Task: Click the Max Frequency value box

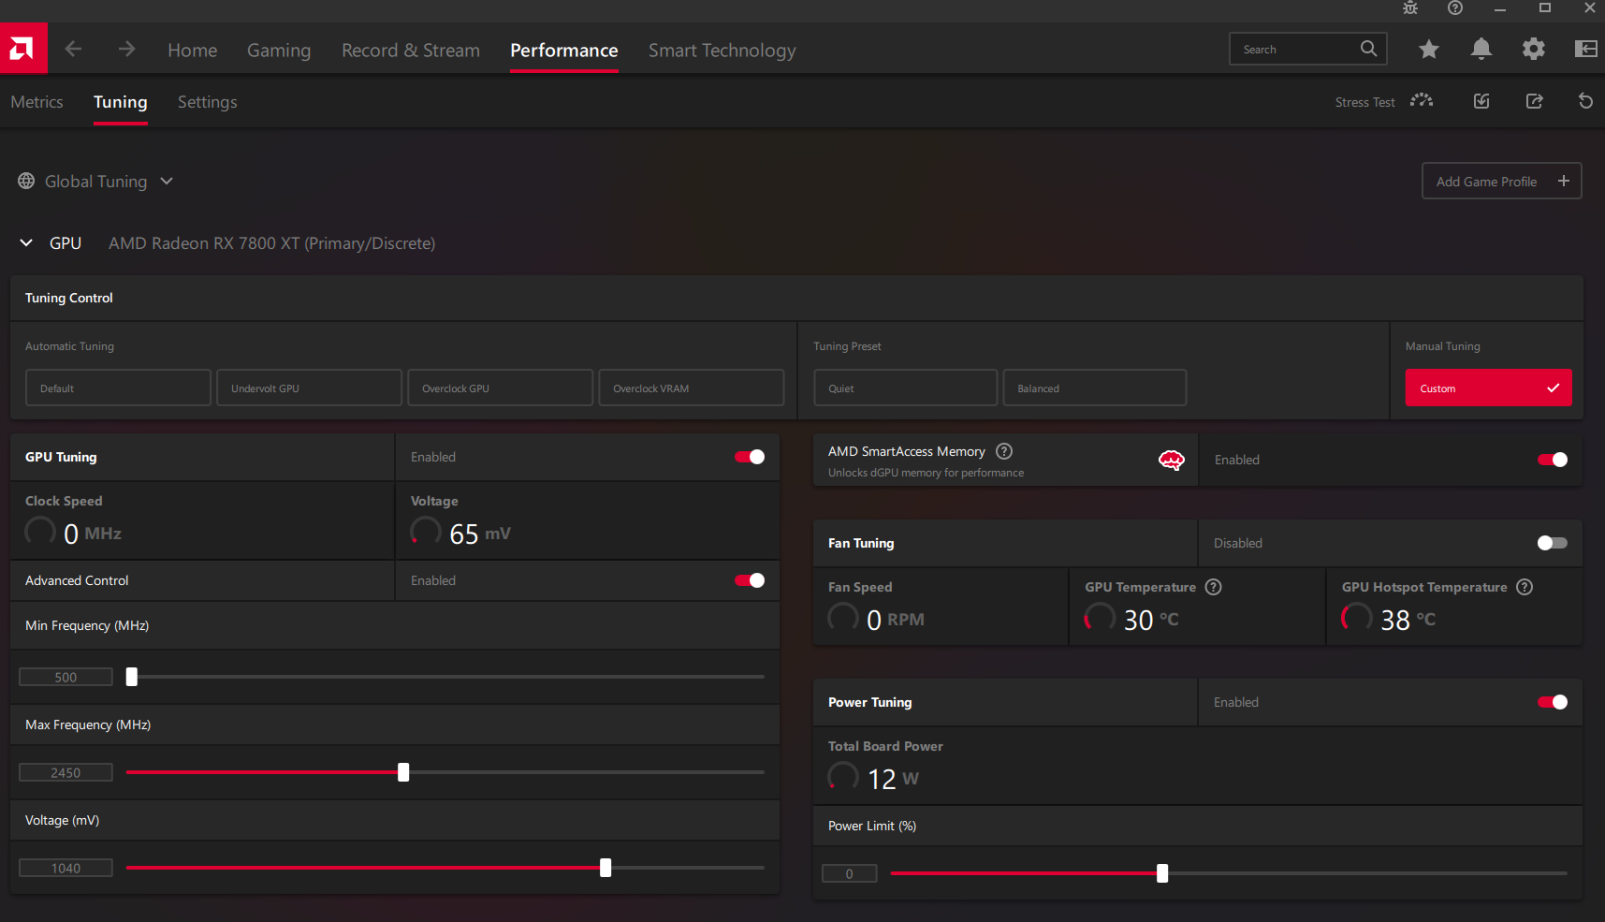Action: pyautogui.click(x=66, y=772)
